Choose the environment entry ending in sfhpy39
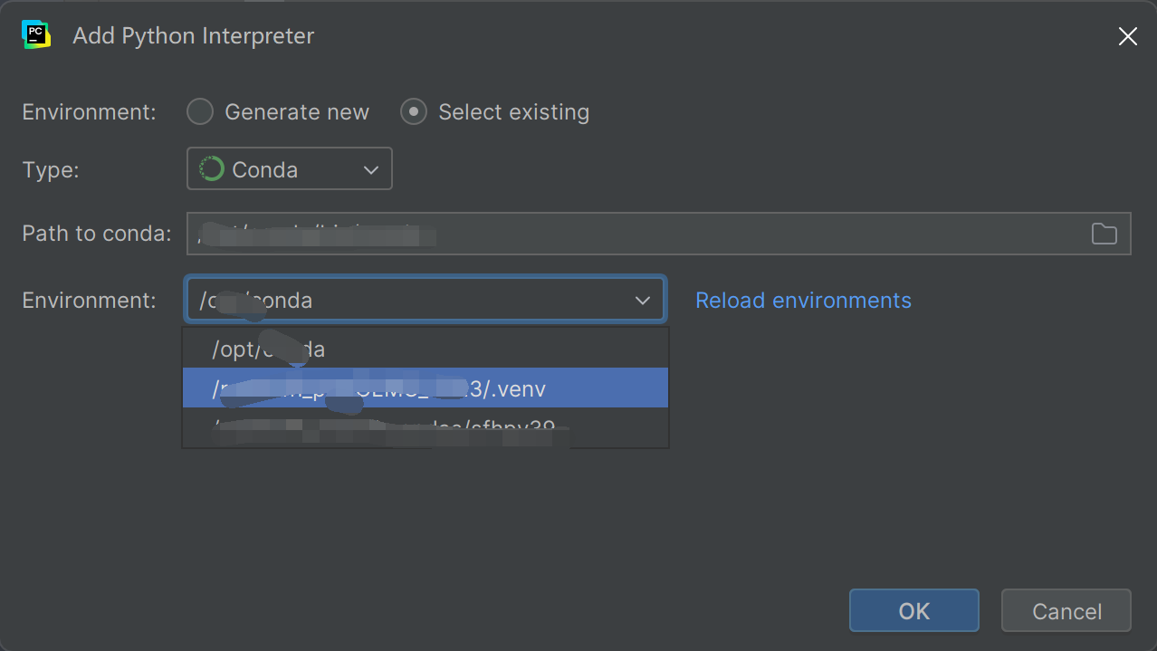Viewport: 1157px width, 651px height. [x=426, y=427]
